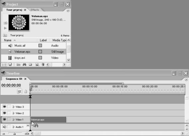
Task: Open the Find binoculars tool
Action: [x=25, y=65]
